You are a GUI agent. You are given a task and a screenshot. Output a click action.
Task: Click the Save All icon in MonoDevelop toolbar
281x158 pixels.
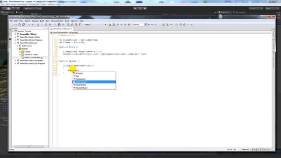(23, 25)
